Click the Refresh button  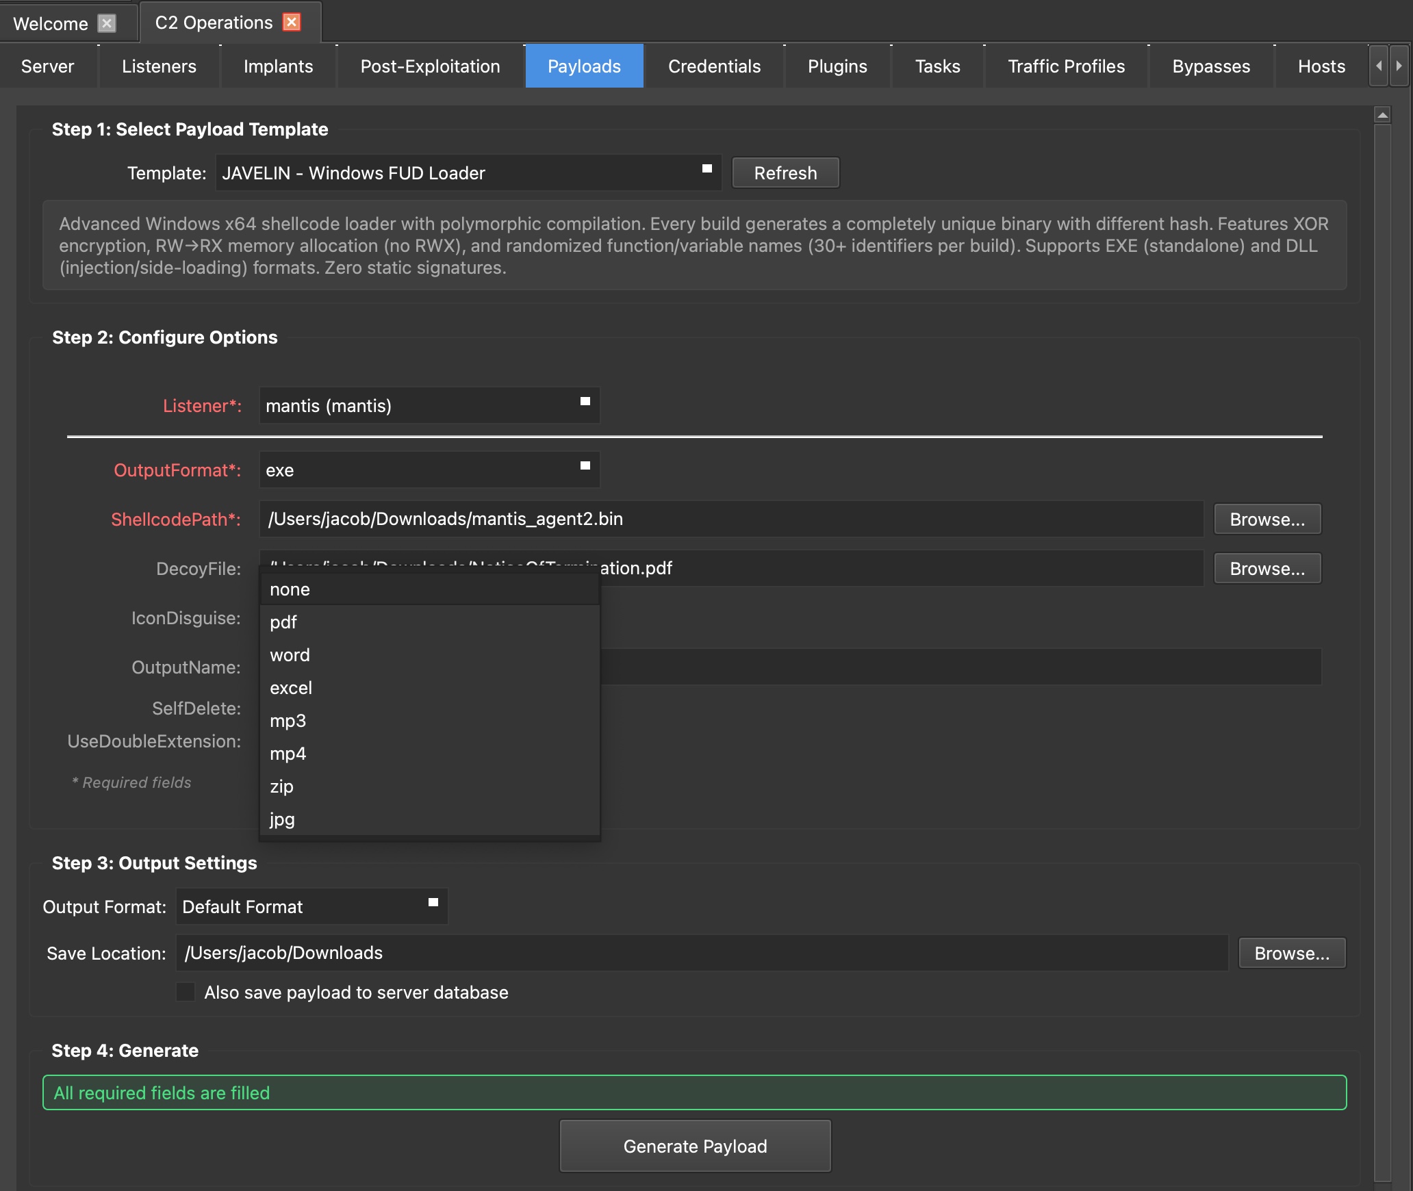[x=785, y=172]
